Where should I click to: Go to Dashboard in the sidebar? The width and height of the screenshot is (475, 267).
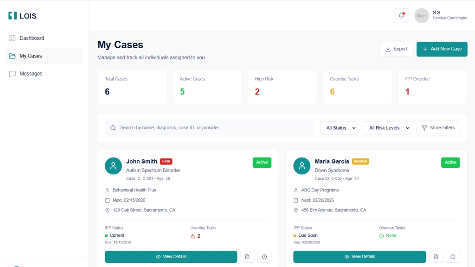44,38
